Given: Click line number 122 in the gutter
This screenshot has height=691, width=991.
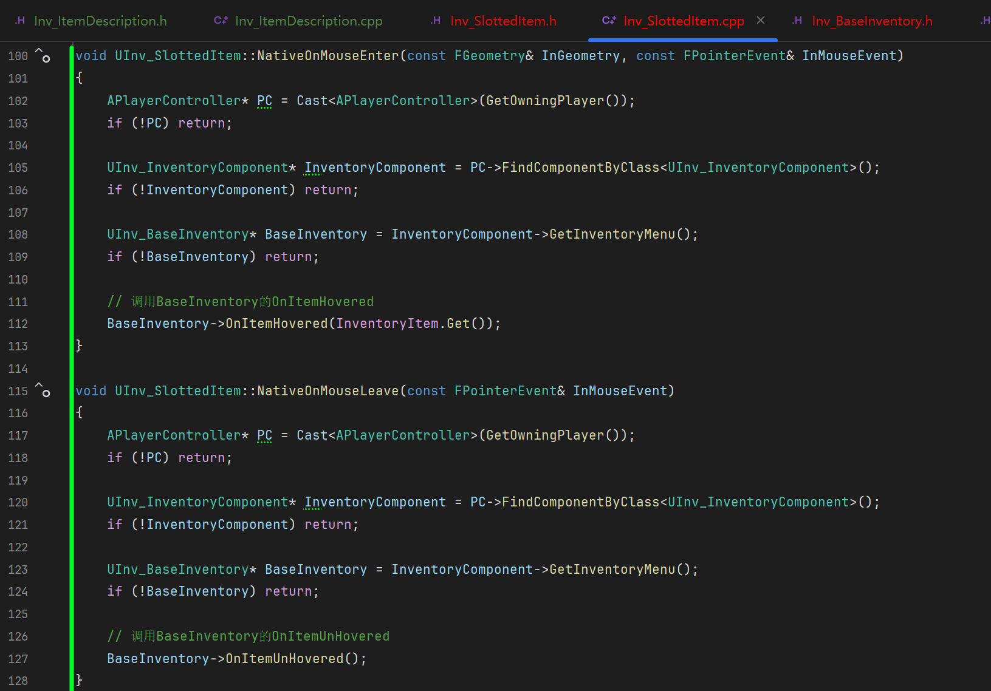Looking at the screenshot, I should 18,547.
